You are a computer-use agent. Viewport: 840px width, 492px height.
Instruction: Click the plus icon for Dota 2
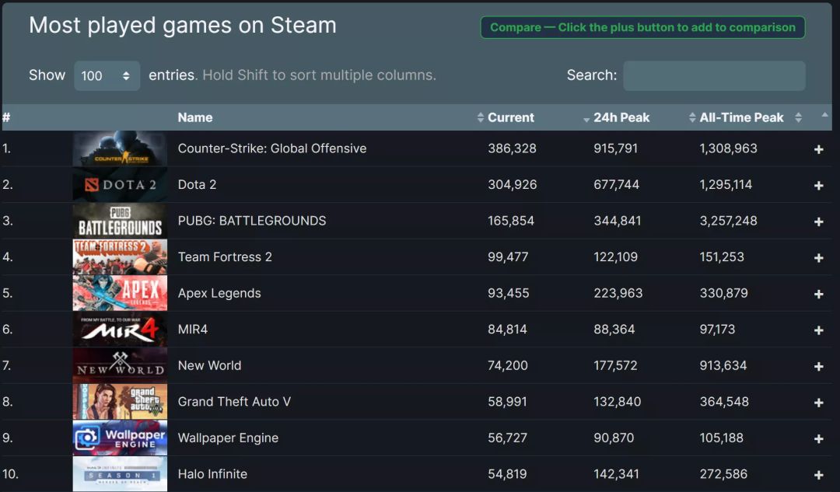(x=818, y=186)
